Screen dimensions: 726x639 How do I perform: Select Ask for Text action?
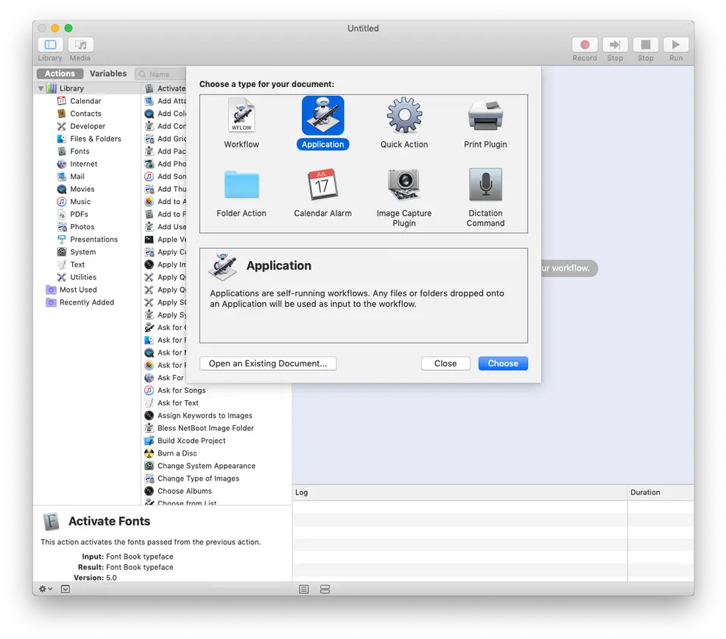[177, 402]
